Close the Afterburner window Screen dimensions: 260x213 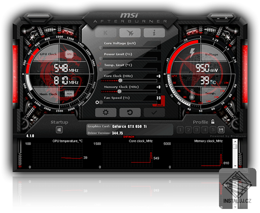click(x=226, y=18)
